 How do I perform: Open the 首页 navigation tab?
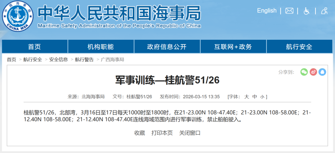pos(34,47)
